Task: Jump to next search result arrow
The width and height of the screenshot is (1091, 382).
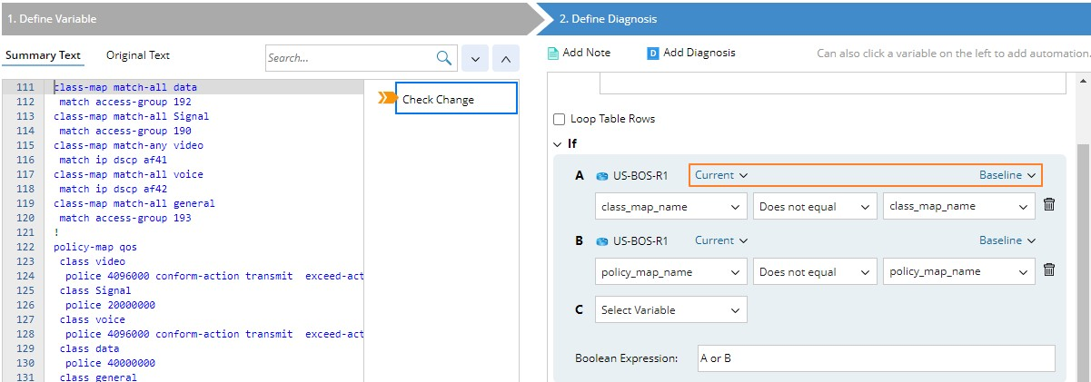Action: [x=475, y=59]
